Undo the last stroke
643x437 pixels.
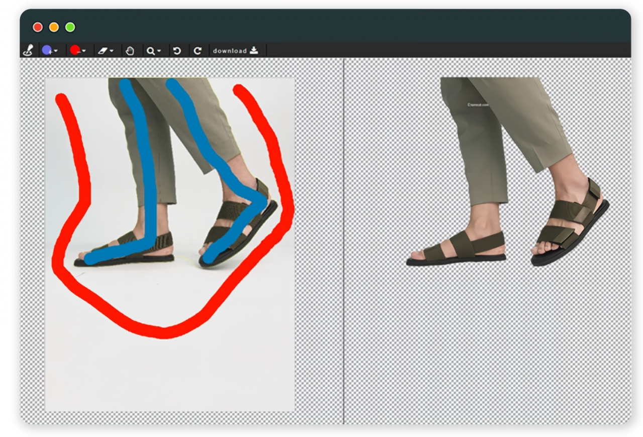pos(176,51)
